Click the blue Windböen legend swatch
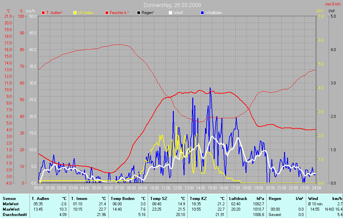 (202, 13)
